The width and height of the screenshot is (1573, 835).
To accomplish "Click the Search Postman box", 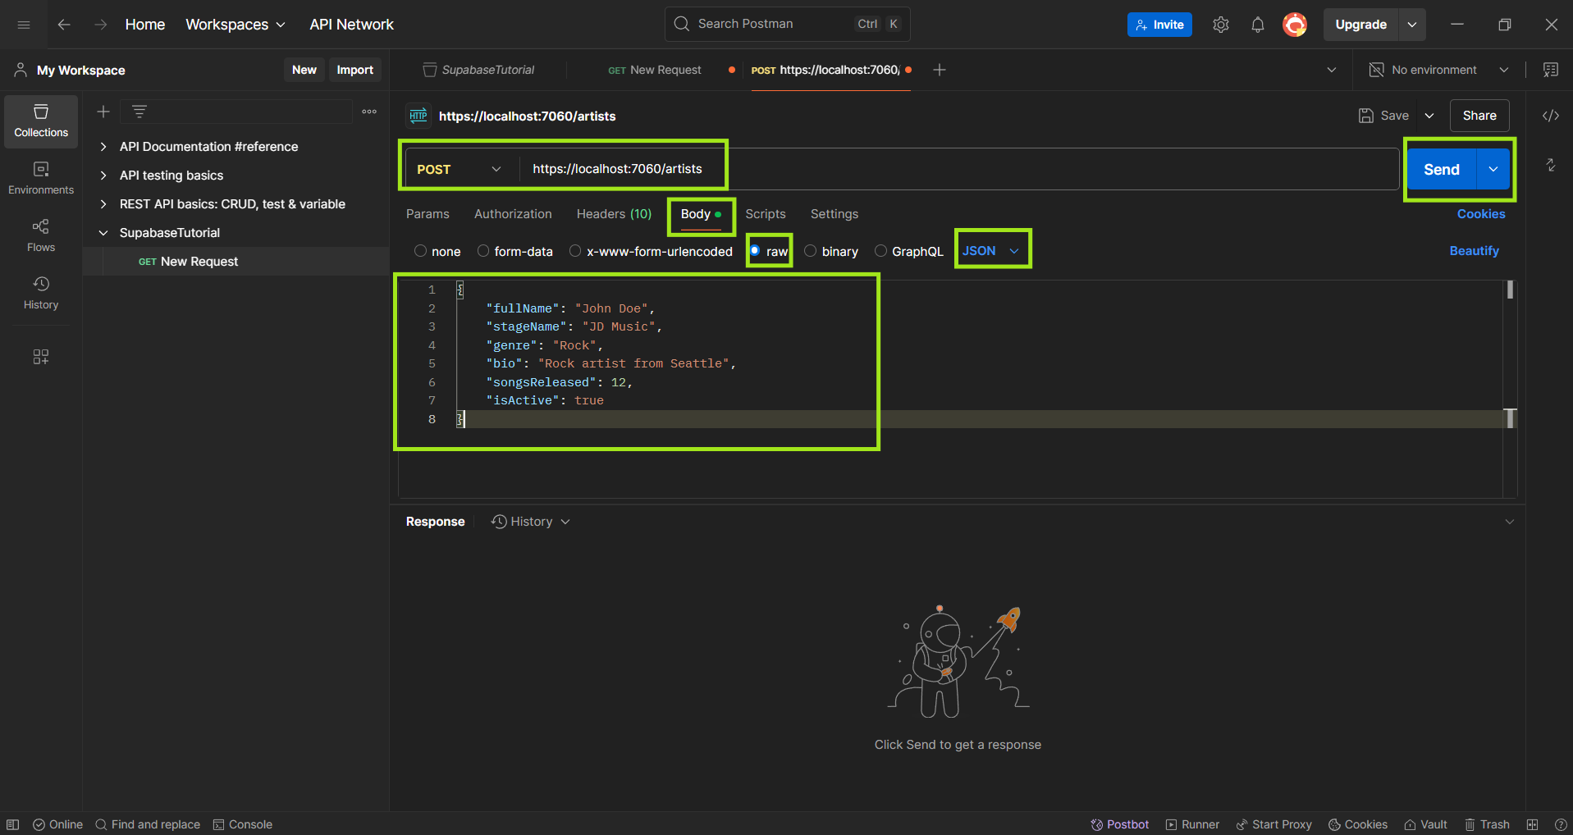I will [x=787, y=25].
